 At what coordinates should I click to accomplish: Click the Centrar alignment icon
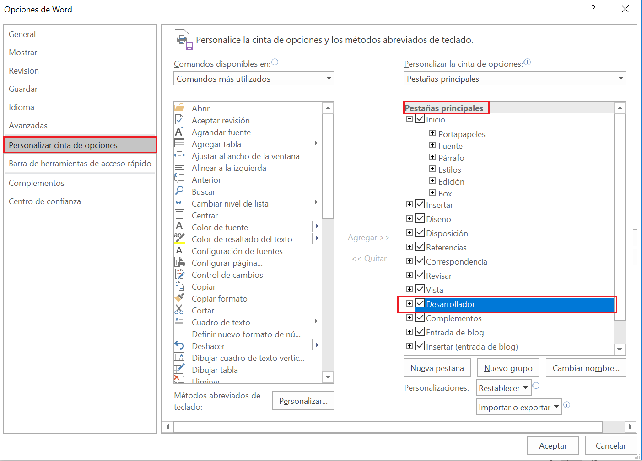click(180, 215)
